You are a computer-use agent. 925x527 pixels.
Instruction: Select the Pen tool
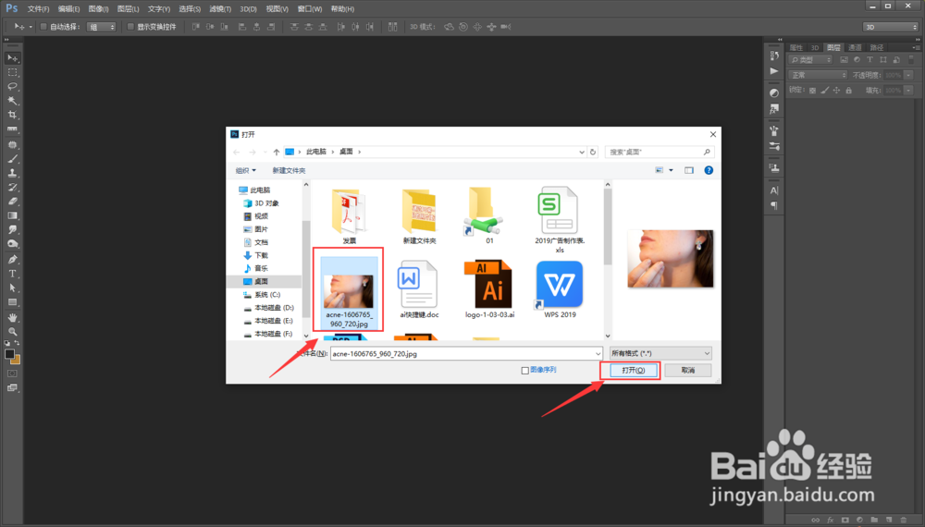12,260
